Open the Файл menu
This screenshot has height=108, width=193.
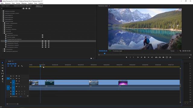(x=2, y=3)
